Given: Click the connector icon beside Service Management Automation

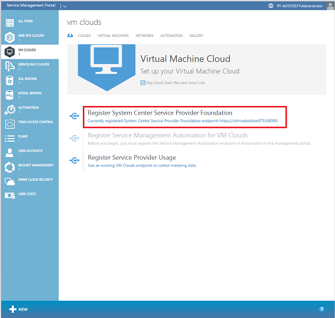Looking at the screenshot, I should (x=74, y=138).
